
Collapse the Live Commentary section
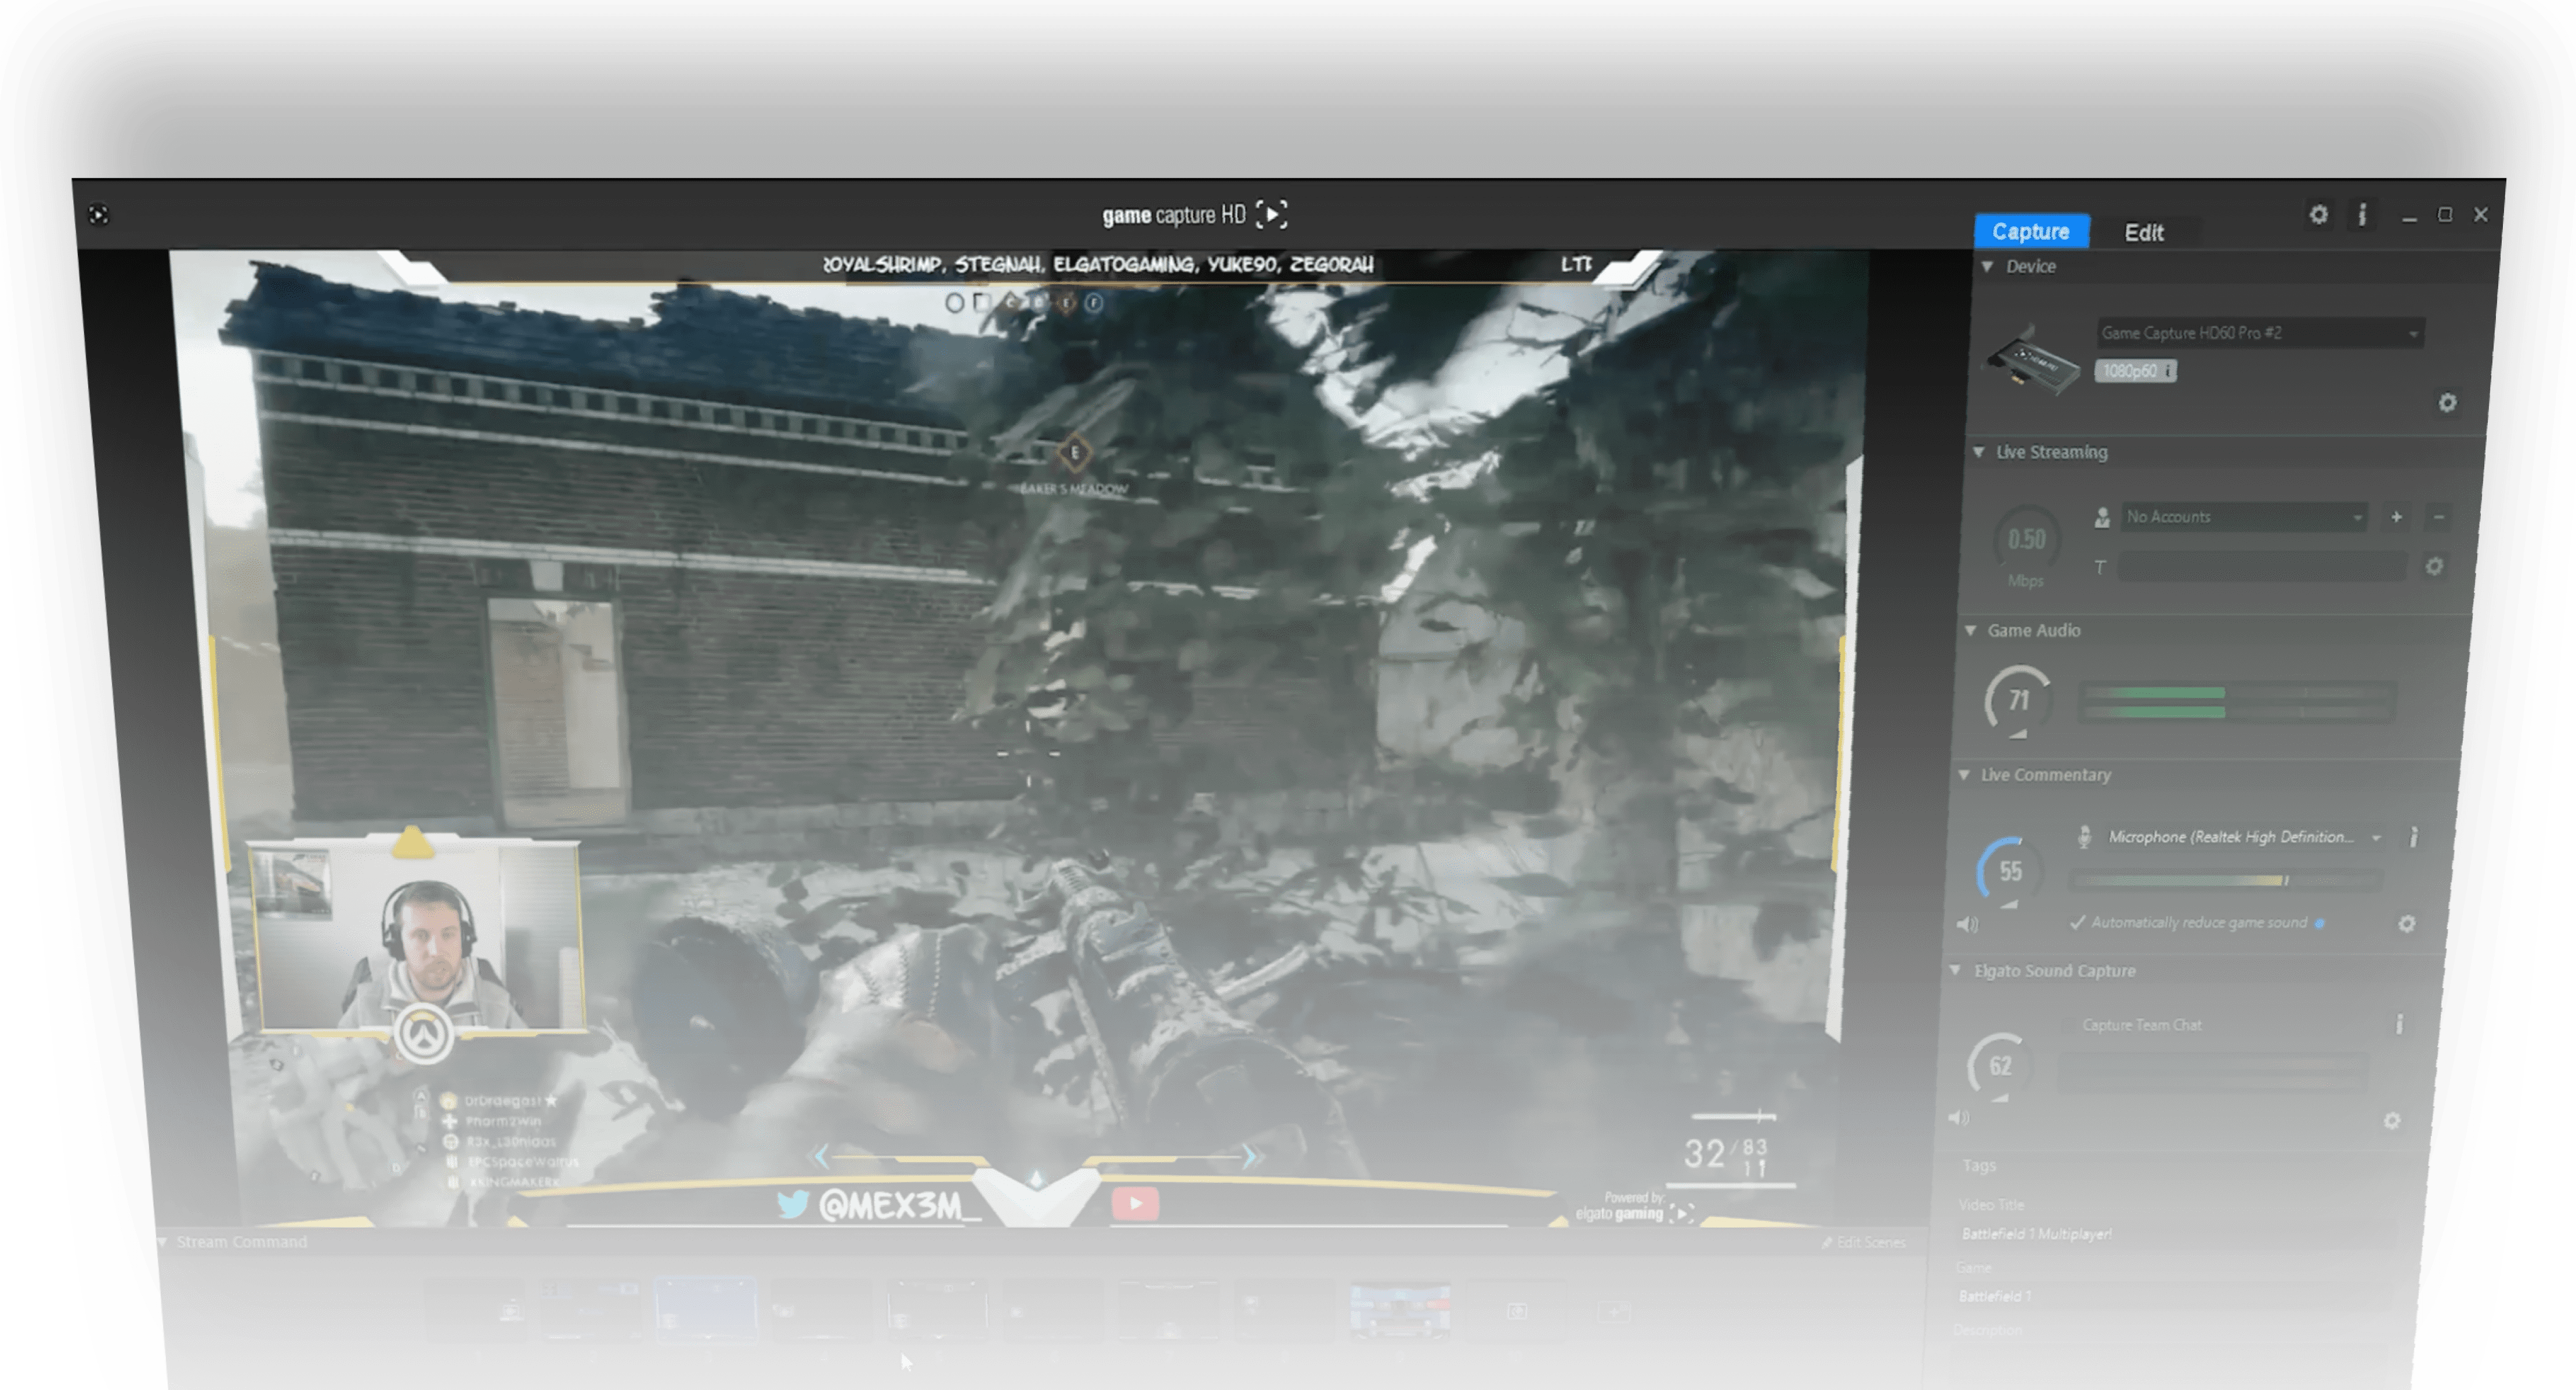[1963, 775]
